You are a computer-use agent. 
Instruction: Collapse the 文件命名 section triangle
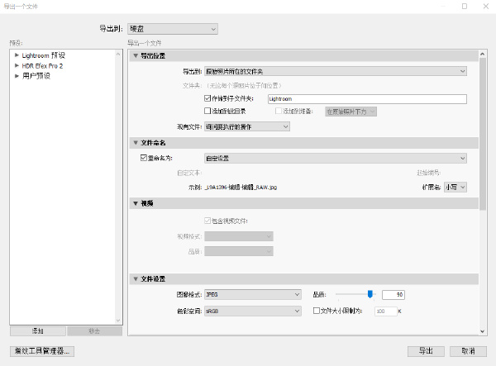[136, 143]
